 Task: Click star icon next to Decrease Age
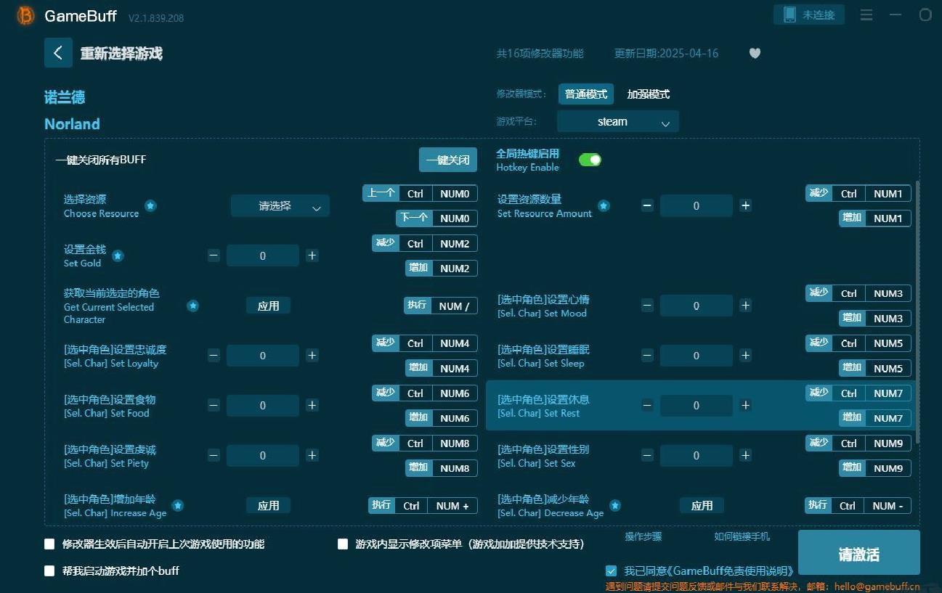tap(615, 505)
